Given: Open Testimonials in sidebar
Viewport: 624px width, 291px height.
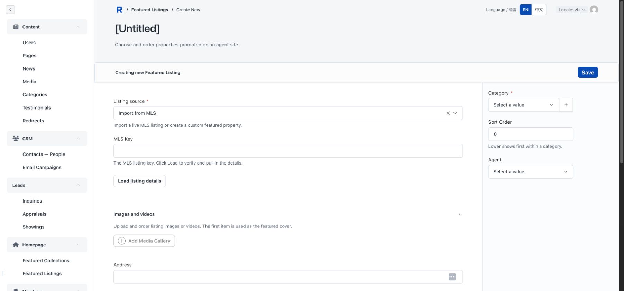Looking at the screenshot, I should [37, 107].
